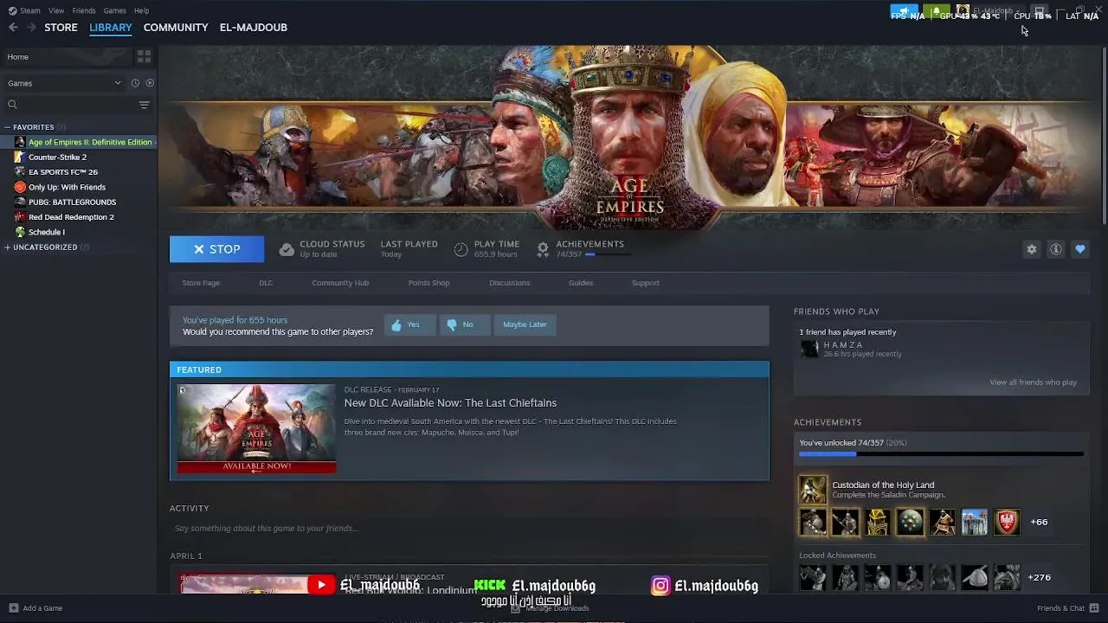Show the +276 locked achievements

coord(1039,578)
